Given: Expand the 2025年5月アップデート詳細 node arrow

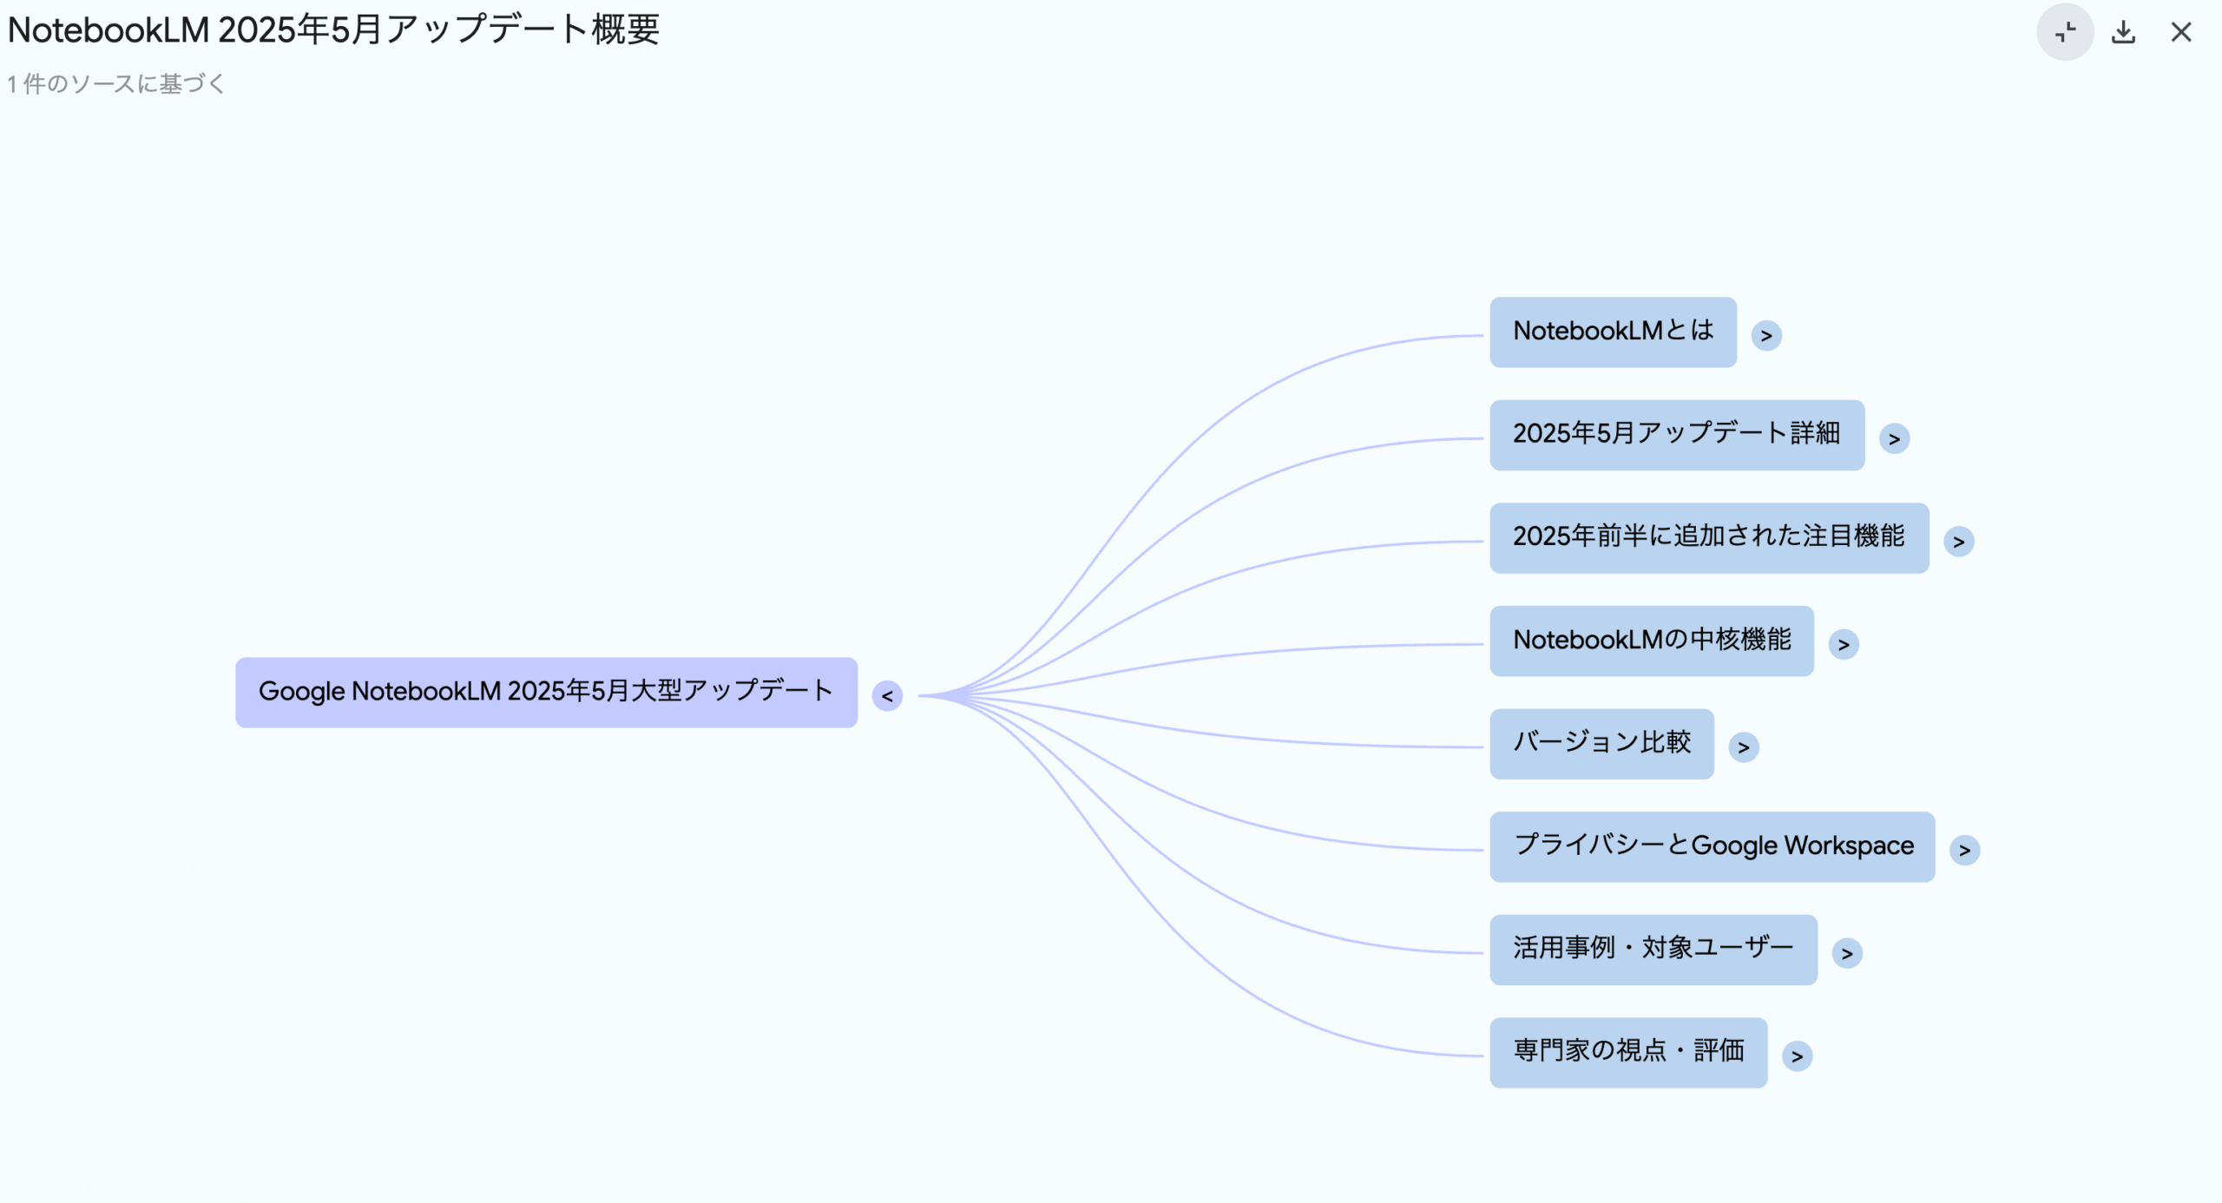Looking at the screenshot, I should 1894,438.
